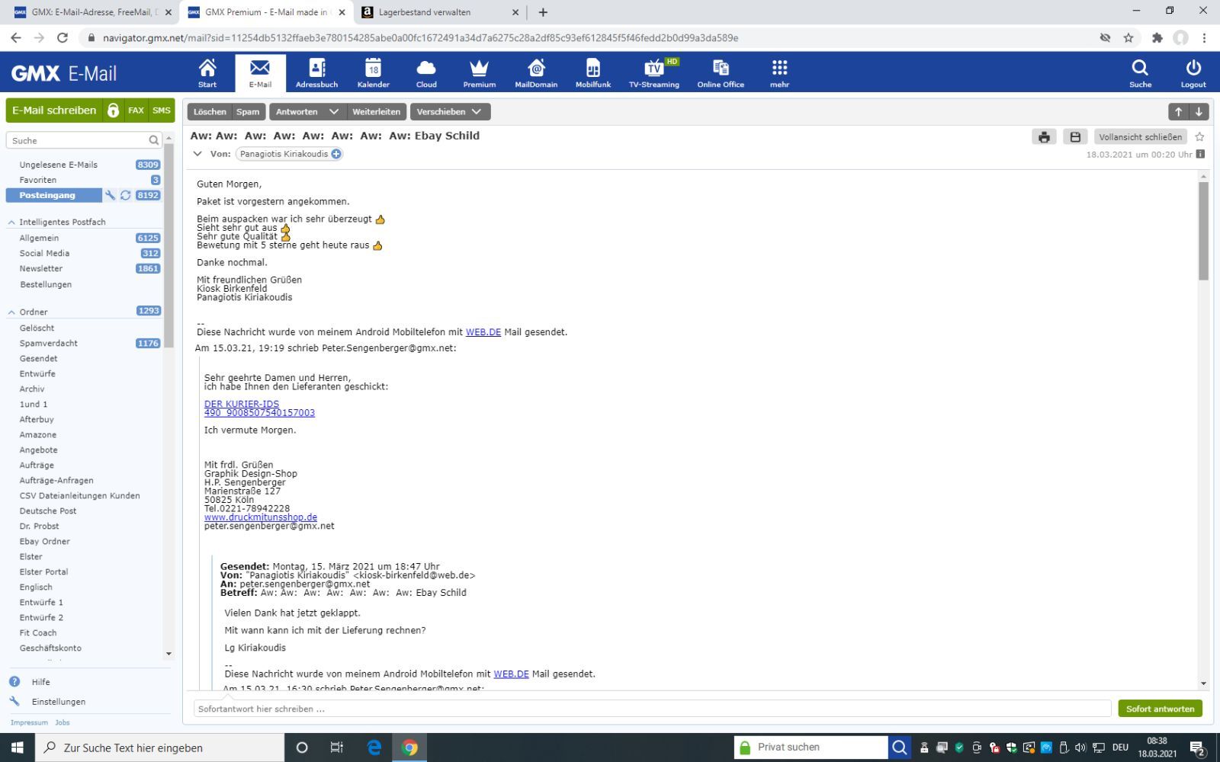Collapse the Intelligentes Postfach section
Screen dimensions: 1220x762
coord(11,223)
